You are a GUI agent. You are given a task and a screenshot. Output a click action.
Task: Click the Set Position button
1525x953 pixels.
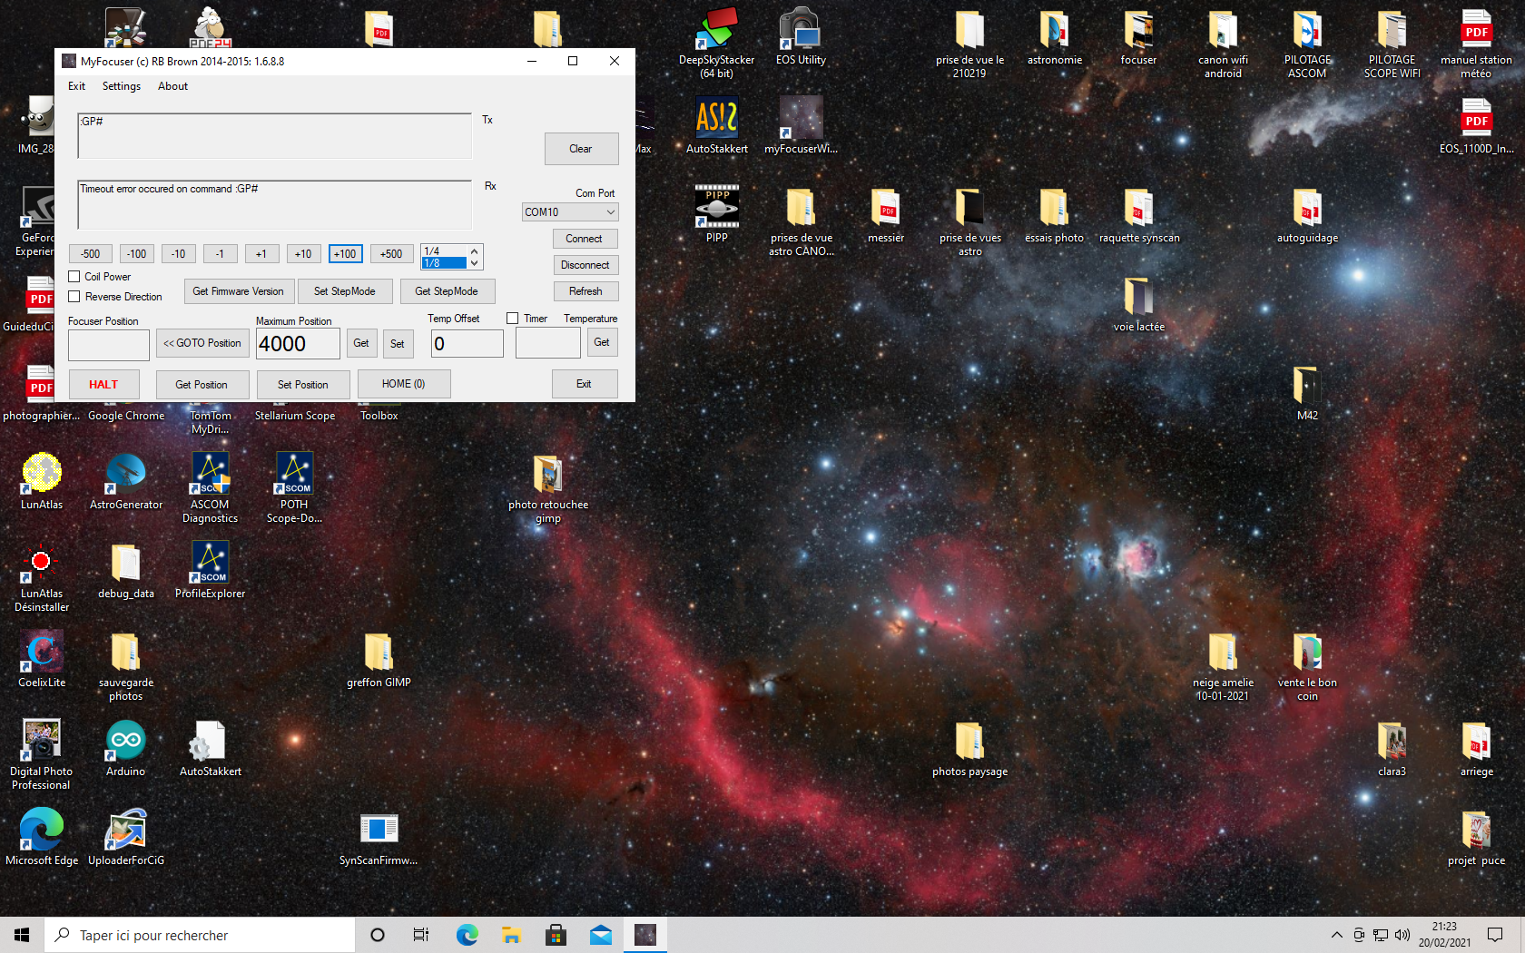point(303,385)
